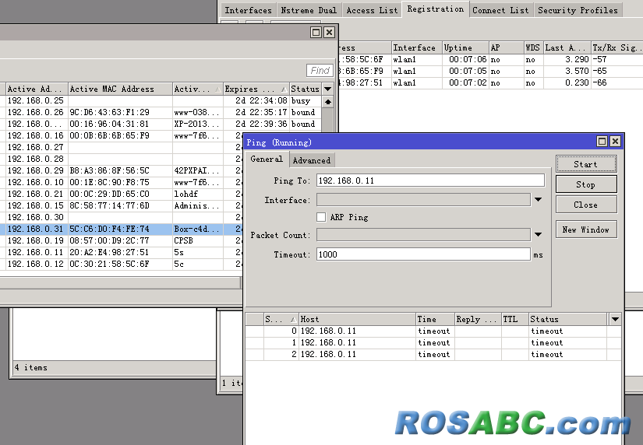Click the Interface field in Ping window
This screenshot has height=445, width=643.
tap(424, 200)
